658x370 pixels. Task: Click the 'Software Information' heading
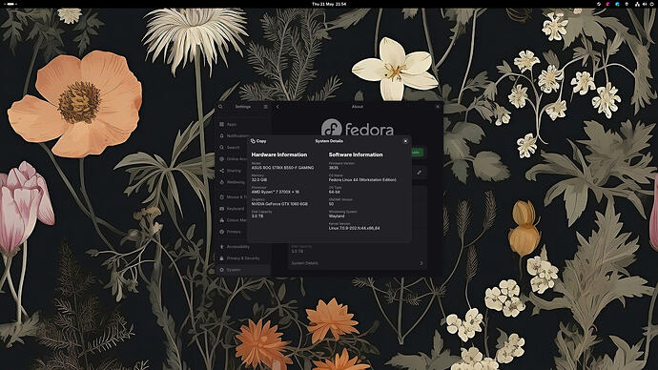click(x=356, y=154)
